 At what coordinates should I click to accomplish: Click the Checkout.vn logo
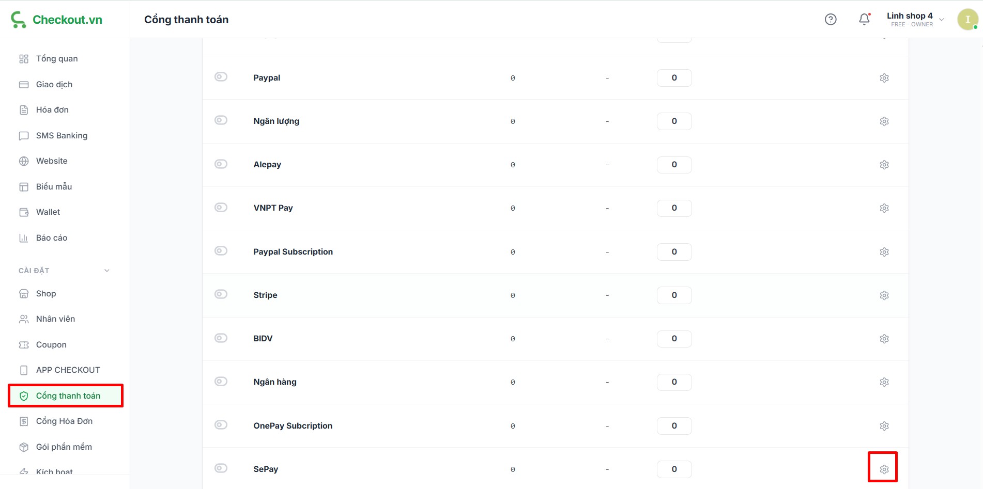click(x=57, y=20)
